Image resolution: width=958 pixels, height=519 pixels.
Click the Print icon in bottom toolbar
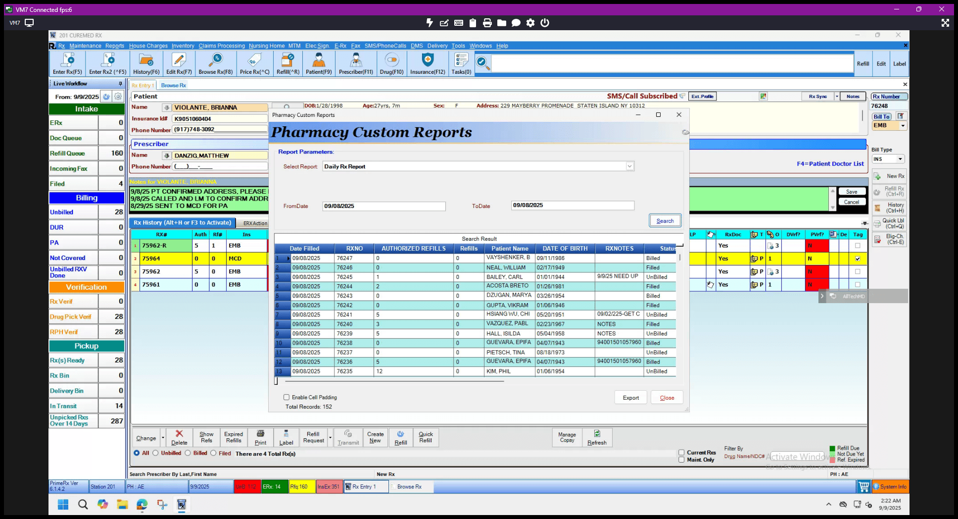click(x=260, y=438)
